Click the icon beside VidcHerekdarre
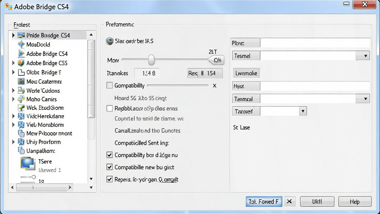 pyautogui.click(x=21, y=116)
